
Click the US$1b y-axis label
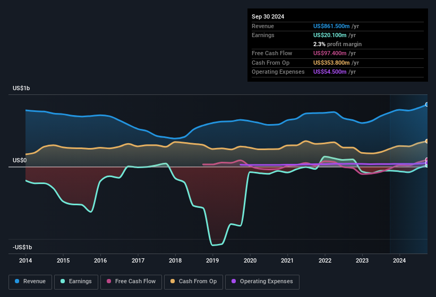(21, 88)
